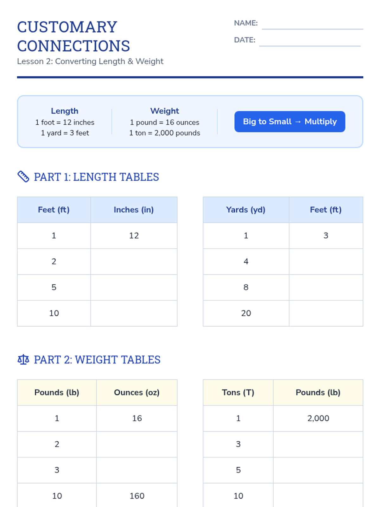Select empty inches cell for 10 feet
Screen dimensions: 380x507
(x=134, y=313)
